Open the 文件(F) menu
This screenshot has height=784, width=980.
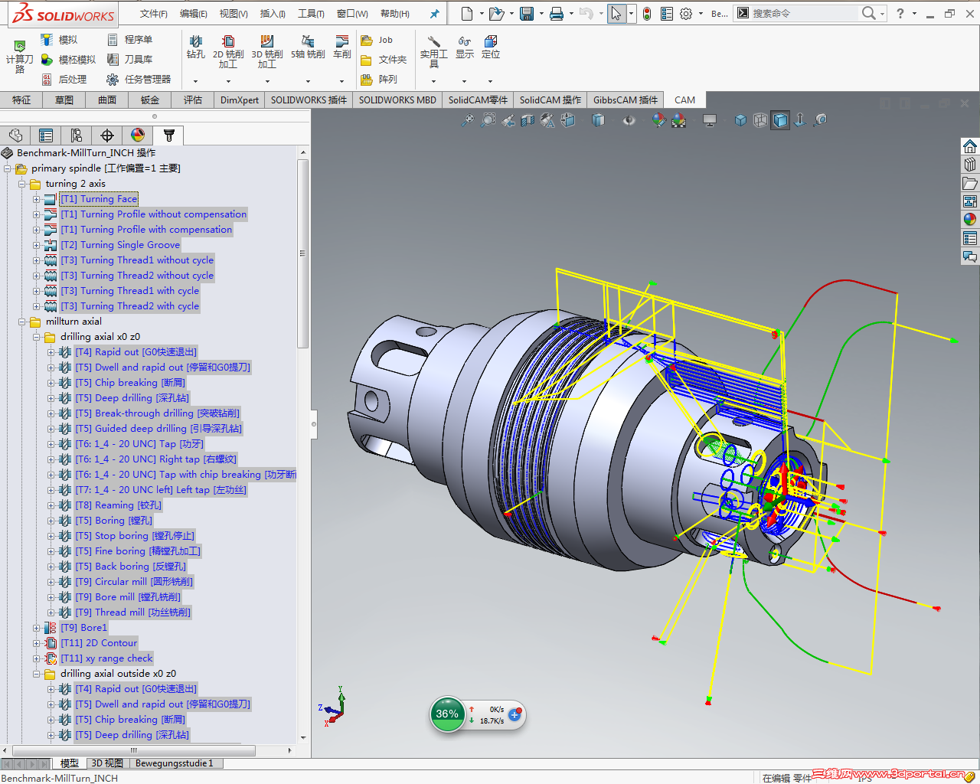(x=154, y=14)
